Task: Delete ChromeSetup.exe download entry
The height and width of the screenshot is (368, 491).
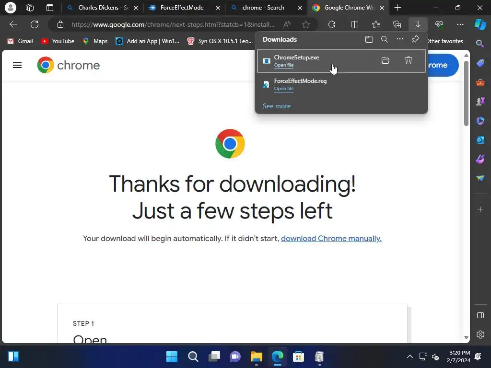Action: [x=409, y=60]
